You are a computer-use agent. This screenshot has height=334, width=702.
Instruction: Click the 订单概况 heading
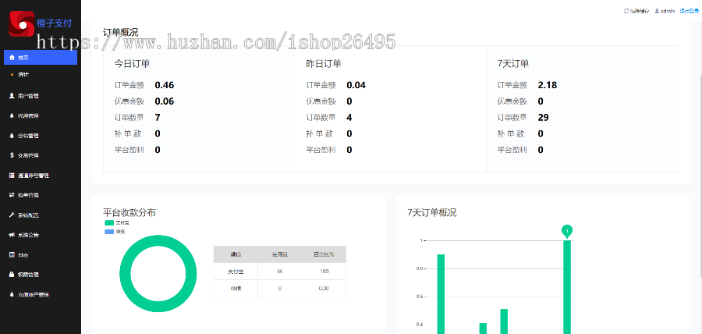(120, 32)
